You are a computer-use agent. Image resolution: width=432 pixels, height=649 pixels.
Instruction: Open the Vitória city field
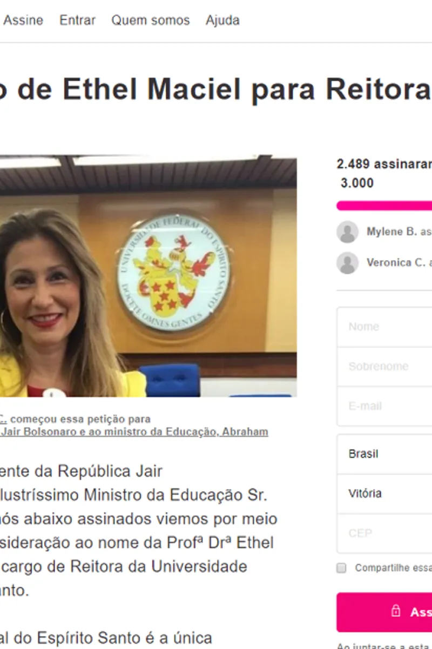click(384, 494)
